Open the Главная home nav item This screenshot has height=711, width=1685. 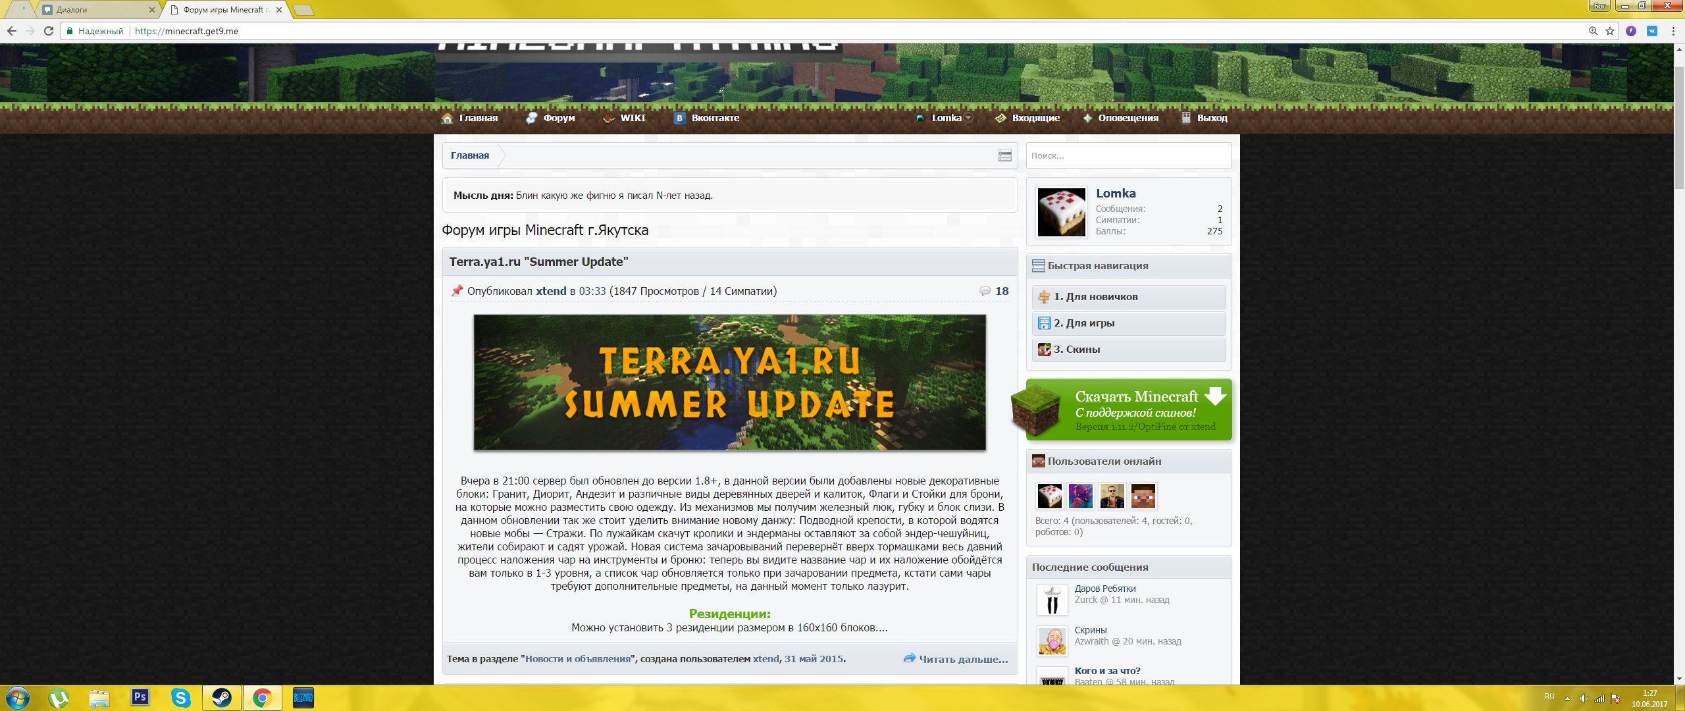(469, 118)
